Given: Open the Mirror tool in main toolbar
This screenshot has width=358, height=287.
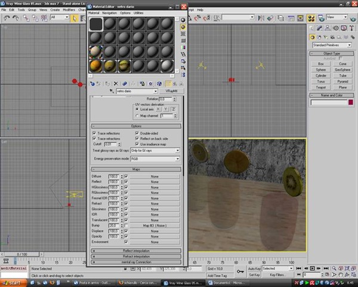Looking at the screenshot, I should pyautogui.click(x=261, y=18).
